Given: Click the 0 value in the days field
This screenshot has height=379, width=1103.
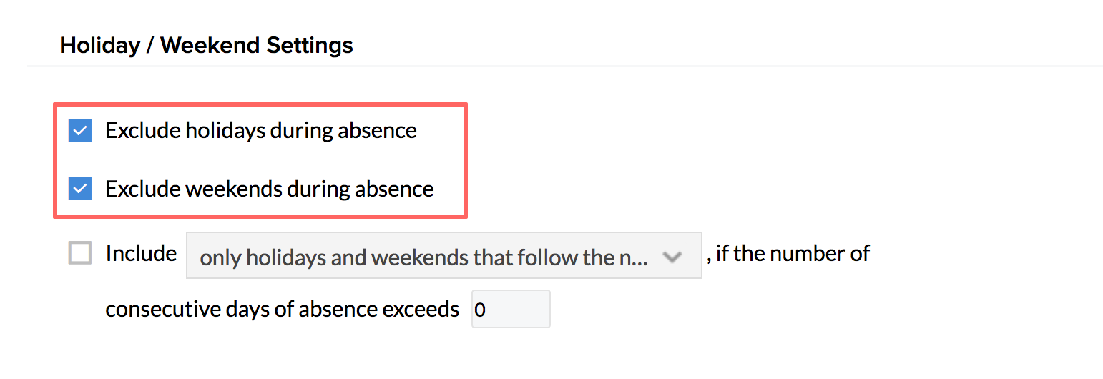Looking at the screenshot, I should (480, 310).
